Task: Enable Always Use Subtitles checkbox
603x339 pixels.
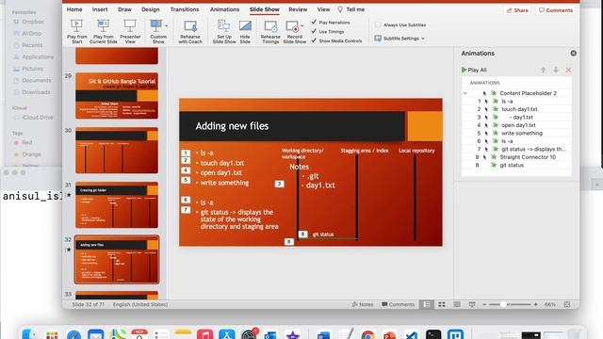Action: pos(378,25)
